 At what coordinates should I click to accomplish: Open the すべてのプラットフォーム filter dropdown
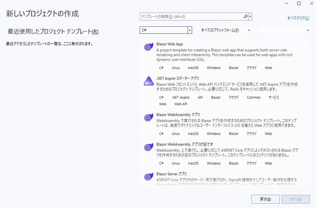tap(226, 30)
